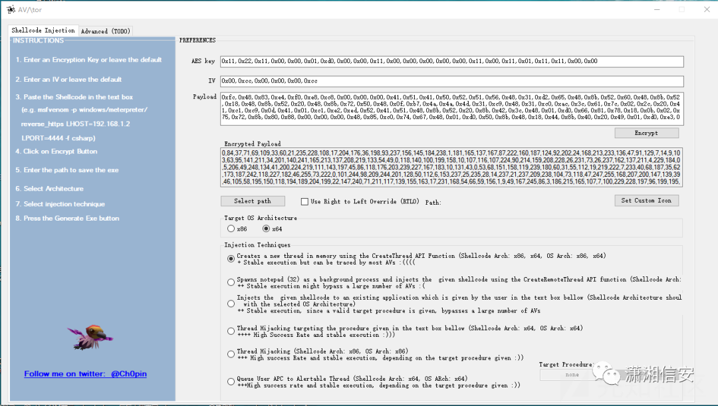This screenshot has width=718, height=406.
Task: Choose the CreateThread API injection option
Action: 231,258
